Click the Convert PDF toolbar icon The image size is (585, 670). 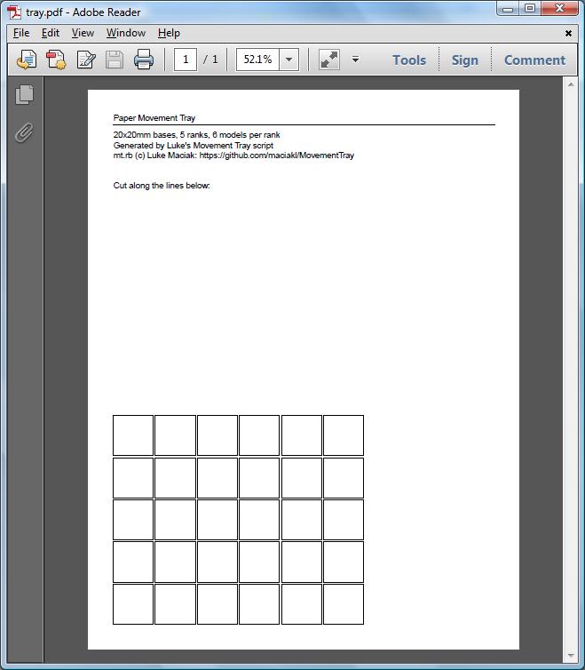pos(56,60)
